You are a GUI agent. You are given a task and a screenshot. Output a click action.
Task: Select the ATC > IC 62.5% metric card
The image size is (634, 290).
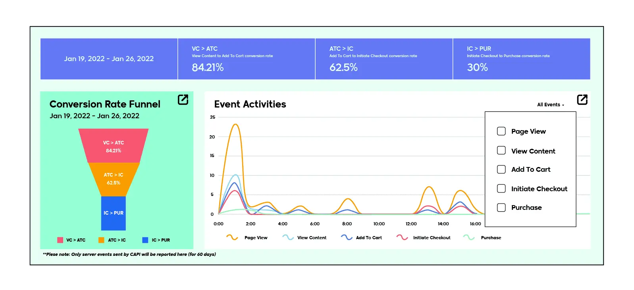click(x=383, y=59)
